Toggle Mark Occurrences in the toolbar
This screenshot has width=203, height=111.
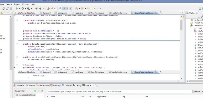tap(64, 8)
